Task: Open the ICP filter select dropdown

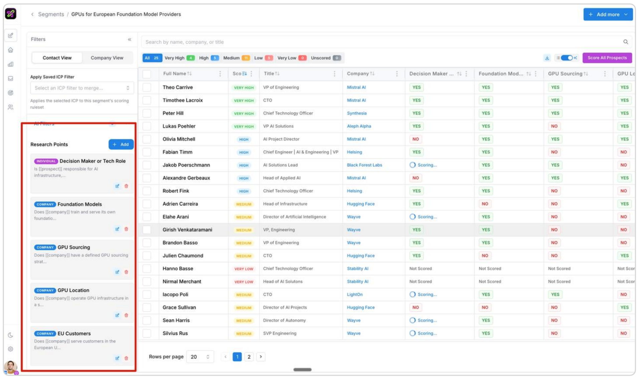Action: point(82,88)
